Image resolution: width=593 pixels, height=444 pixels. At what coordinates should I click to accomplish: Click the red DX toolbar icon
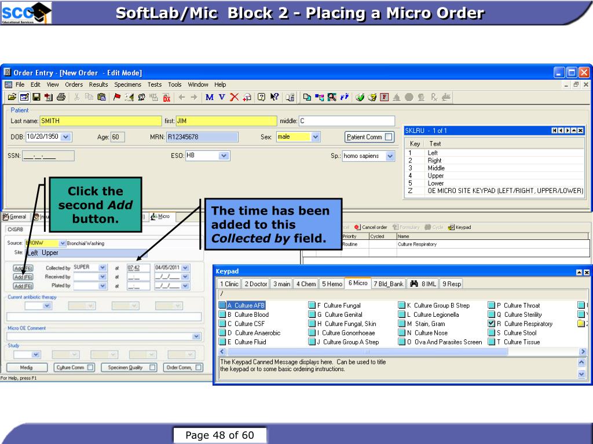pyautogui.click(x=166, y=97)
